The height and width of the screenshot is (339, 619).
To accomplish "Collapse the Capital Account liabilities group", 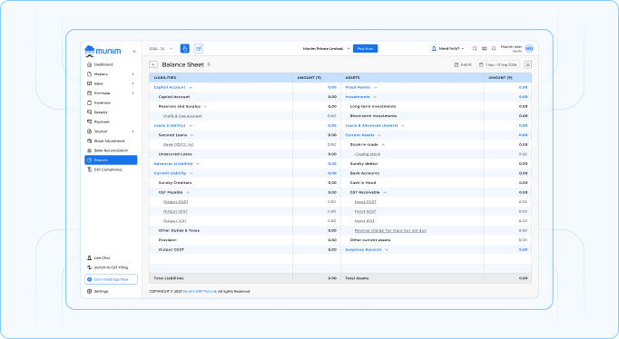I will 191,87.
